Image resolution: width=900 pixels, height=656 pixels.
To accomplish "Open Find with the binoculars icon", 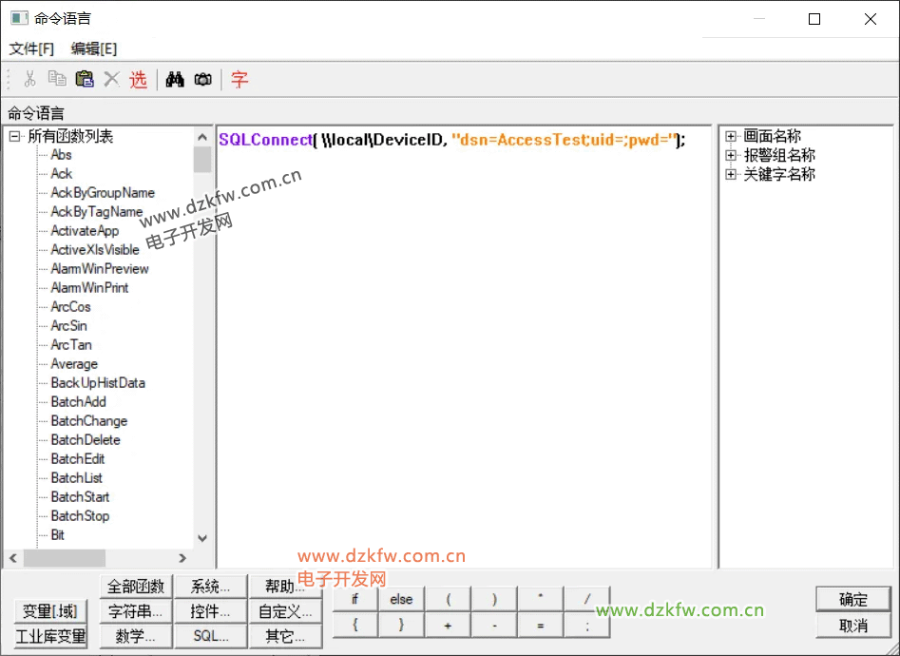I will pyautogui.click(x=174, y=80).
